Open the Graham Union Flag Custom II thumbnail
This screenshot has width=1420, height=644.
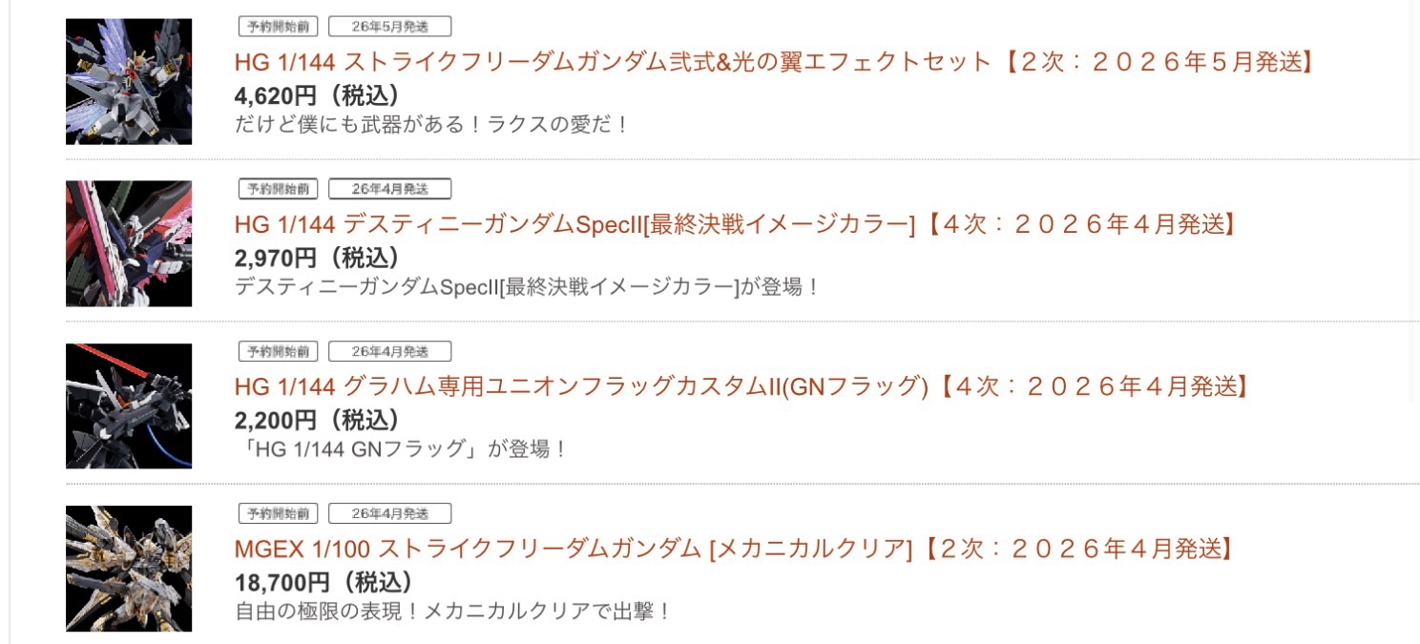pos(129,406)
